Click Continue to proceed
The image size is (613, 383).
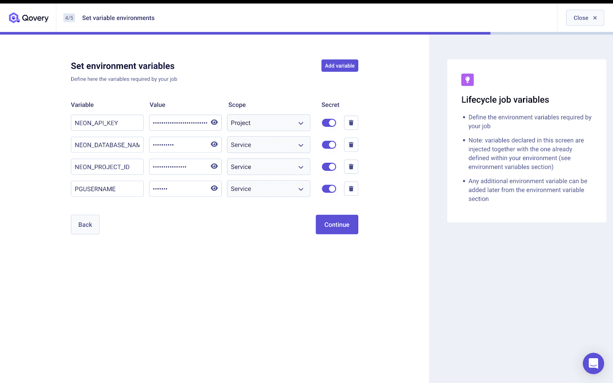click(x=337, y=224)
